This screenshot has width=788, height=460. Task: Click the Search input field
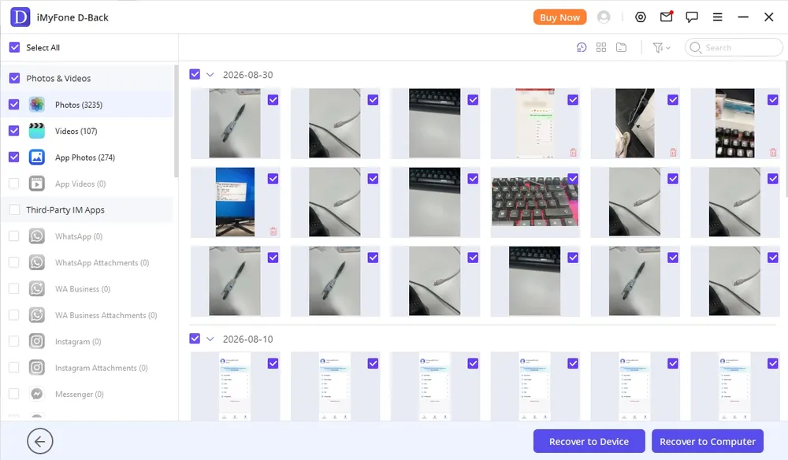(733, 47)
